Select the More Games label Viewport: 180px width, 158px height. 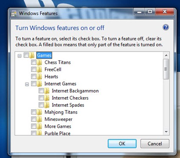tap(58, 126)
